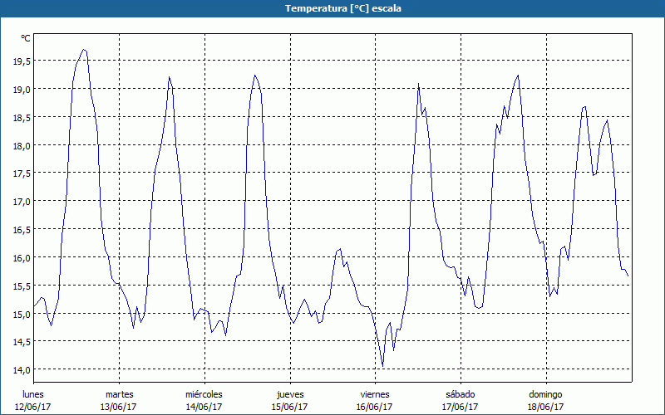This screenshot has width=665, height=415.
Task: Select the 18/06/17 date label
Action: pos(545,407)
